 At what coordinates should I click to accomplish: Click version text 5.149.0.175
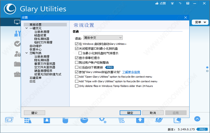coord(186,129)
